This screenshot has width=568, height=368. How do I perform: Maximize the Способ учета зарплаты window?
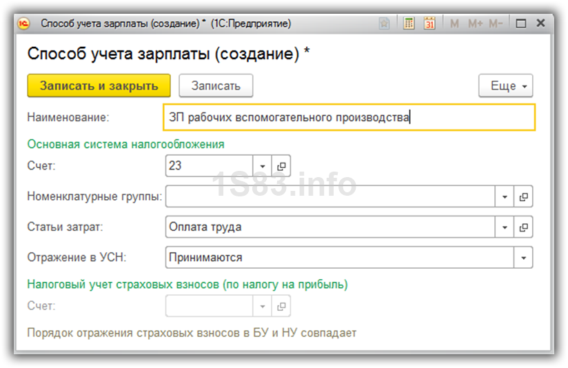coord(521,23)
